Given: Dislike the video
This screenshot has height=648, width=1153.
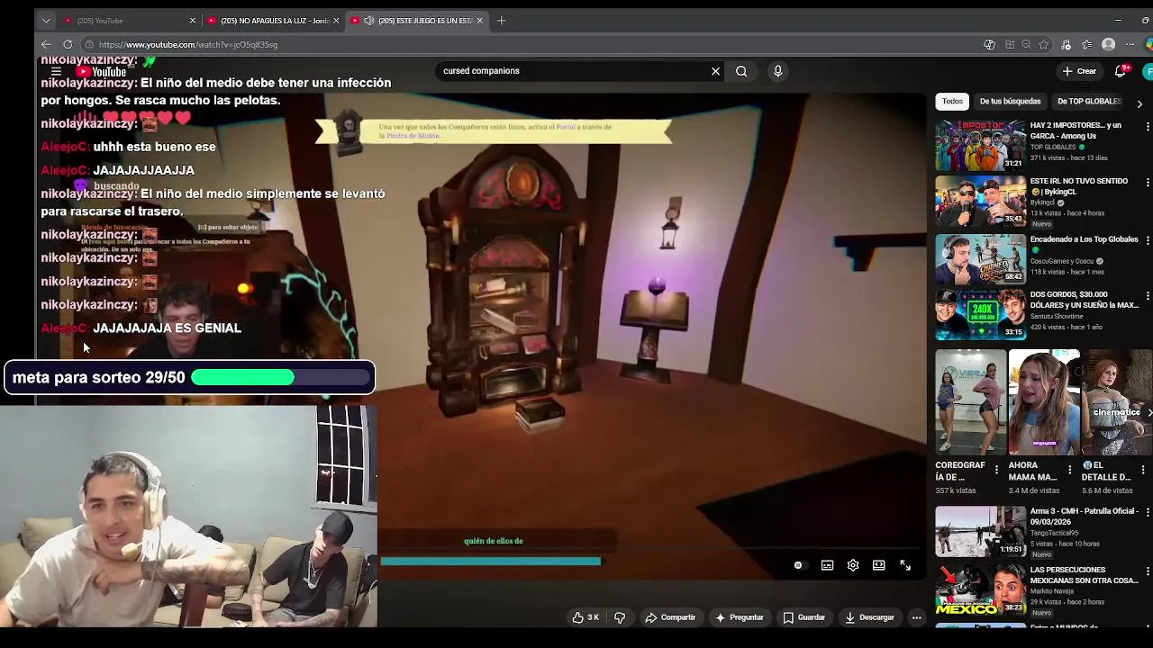Looking at the screenshot, I should point(620,617).
